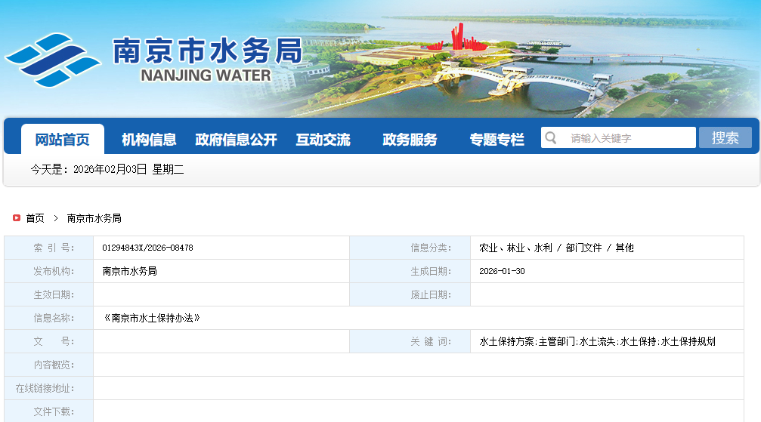761x422 pixels.
Task: Select the keywords text starting 水土保持方案
Action: (598, 341)
